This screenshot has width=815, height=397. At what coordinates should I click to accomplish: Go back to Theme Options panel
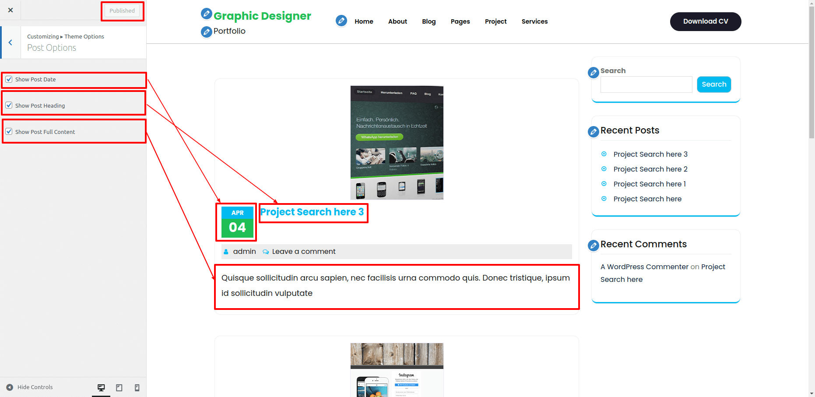tap(11, 42)
